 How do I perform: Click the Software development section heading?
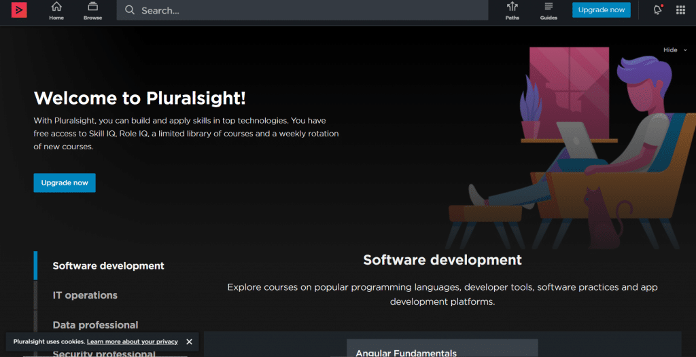click(442, 259)
